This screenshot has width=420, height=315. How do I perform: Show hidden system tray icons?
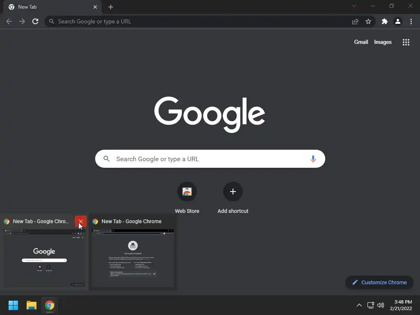[x=359, y=305]
